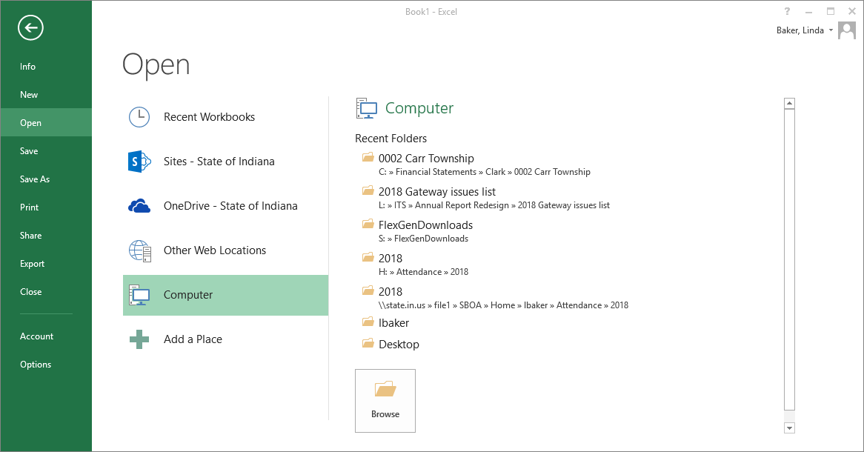Click the path 'L: » ITS » Annual Report Redesign » 2018 Gateway issues list'
Image resolution: width=864 pixels, height=452 pixels.
[x=494, y=205]
